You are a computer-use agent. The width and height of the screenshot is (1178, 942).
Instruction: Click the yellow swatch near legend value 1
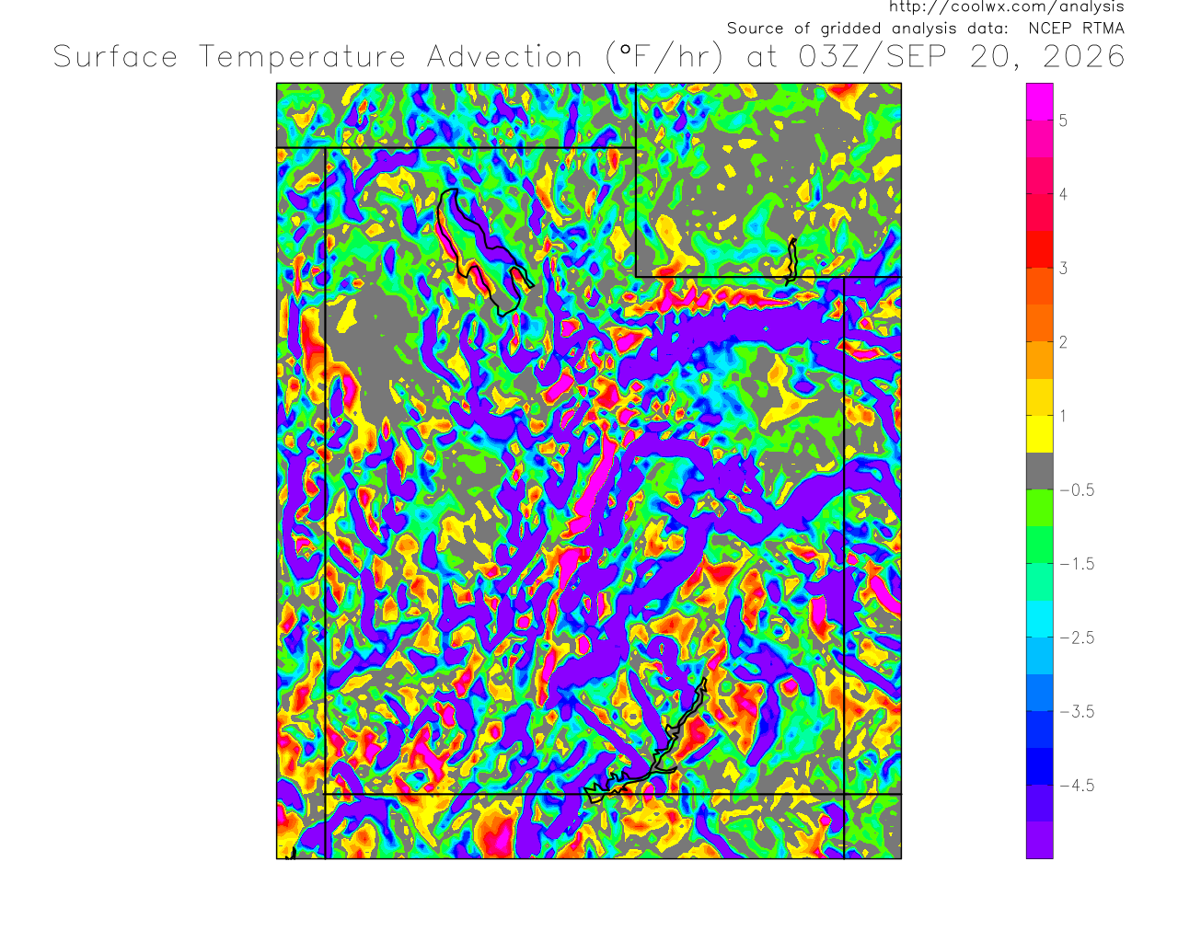1040,434
